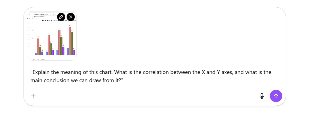Open the attached bar chart thumbnail
313x113 pixels.
52,36
